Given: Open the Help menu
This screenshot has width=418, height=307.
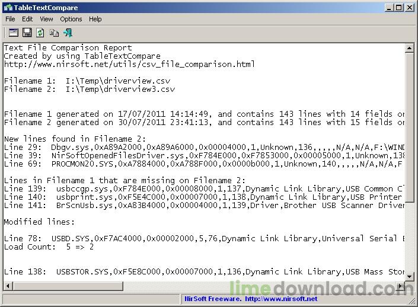Looking at the screenshot, I should click(x=95, y=19).
